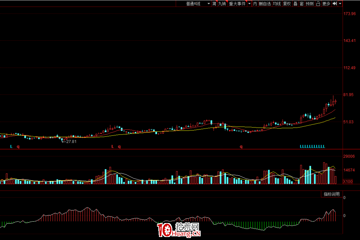Screen dimensions: 360x240
Task: Select the 复权 toolbar option
Action: pyautogui.click(x=287, y=4)
